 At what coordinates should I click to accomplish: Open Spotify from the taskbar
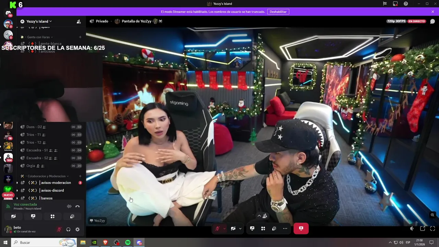point(128,243)
